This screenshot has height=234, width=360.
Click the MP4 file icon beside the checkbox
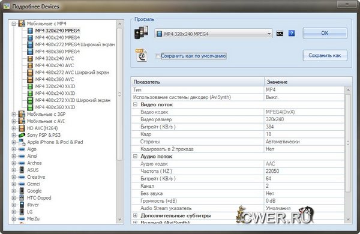click(141, 55)
